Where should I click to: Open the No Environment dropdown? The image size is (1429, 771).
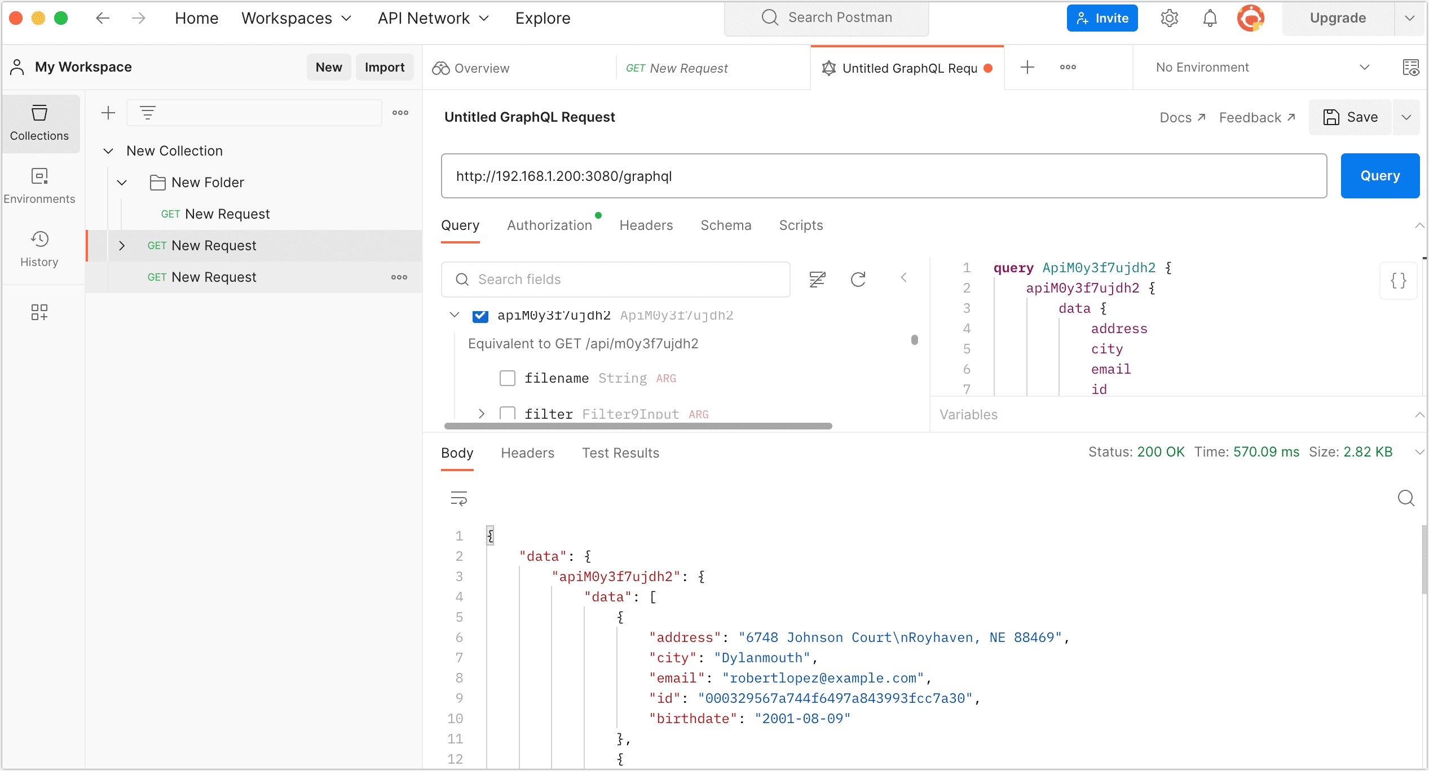[x=1258, y=67]
